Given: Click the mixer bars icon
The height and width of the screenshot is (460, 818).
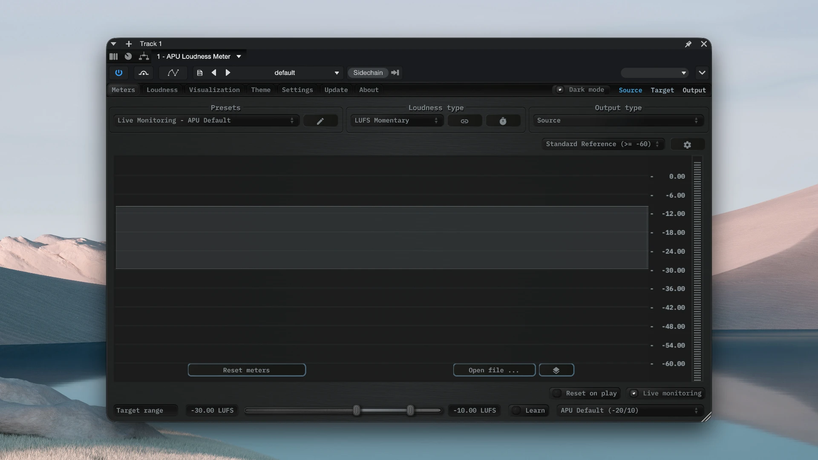Looking at the screenshot, I should pyautogui.click(x=113, y=56).
